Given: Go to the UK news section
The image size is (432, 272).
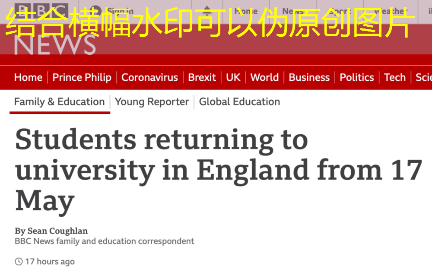Looking at the screenshot, I should click(x=233, y=77).
